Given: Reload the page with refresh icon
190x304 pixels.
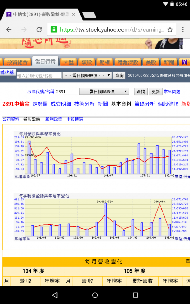Looking at the screenshot, I should coord(39,30).
